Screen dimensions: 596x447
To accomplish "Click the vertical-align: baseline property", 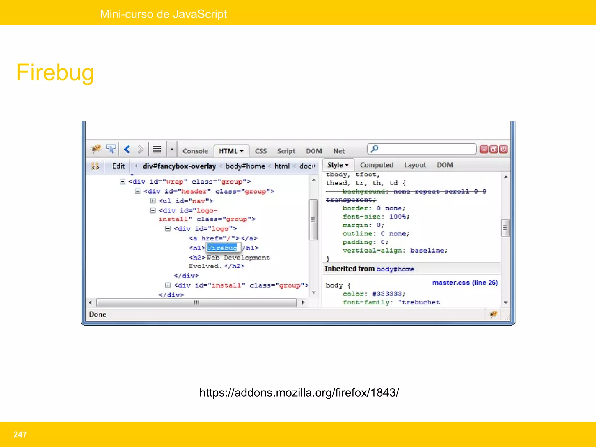I will (x=395, y=251).
